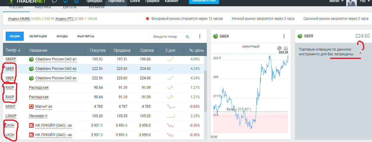Open the Индекс РТС link
Viewport: 372px width, 142px height.
(x=64, y=19)
